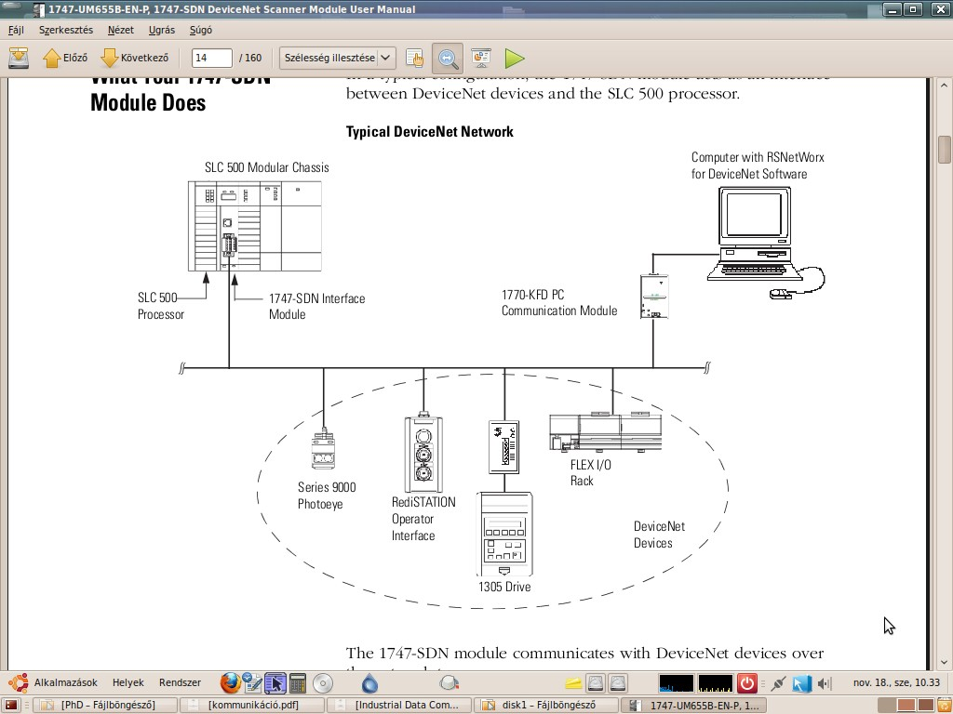953x714 pixels.
Task: Open the notes and globe launcher
Action: point(251,683)
